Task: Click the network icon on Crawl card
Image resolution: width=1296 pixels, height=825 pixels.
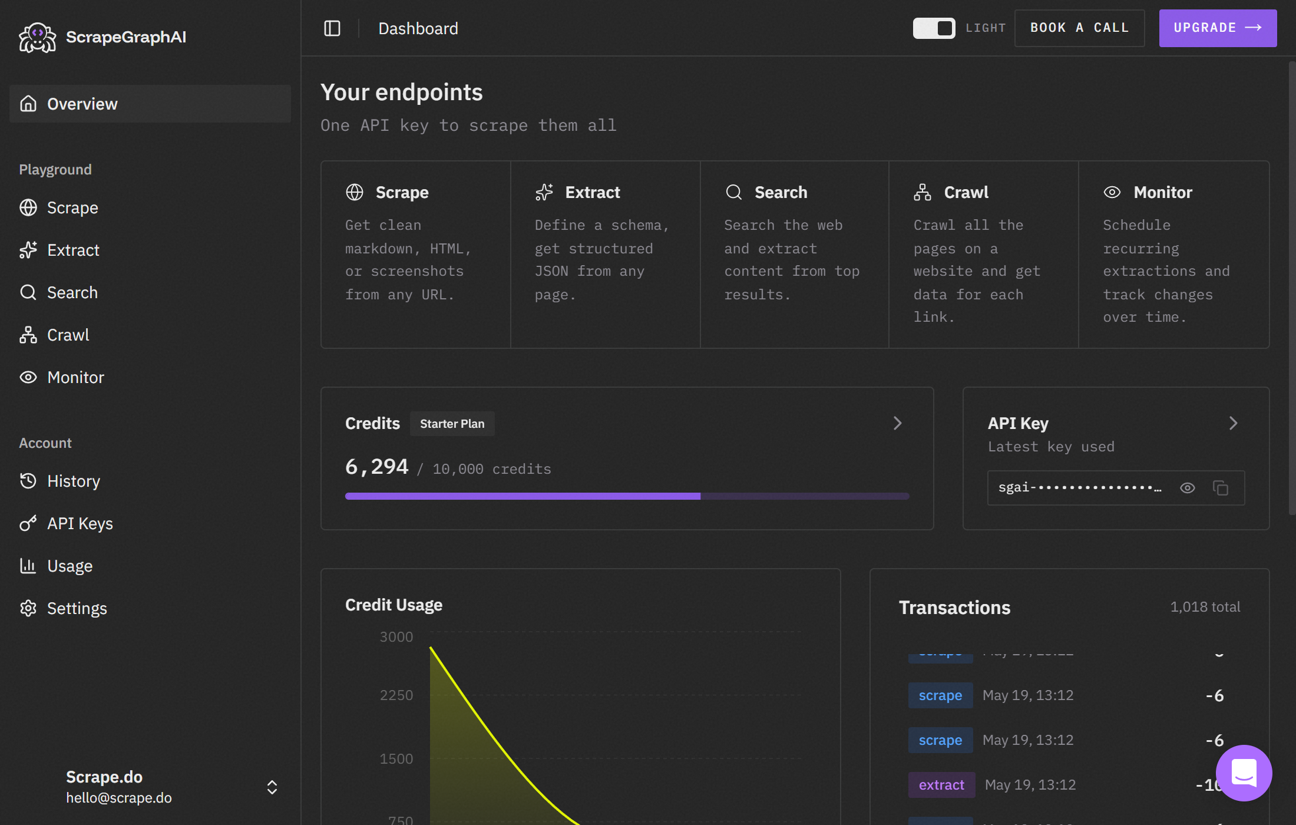Action: 923,192
